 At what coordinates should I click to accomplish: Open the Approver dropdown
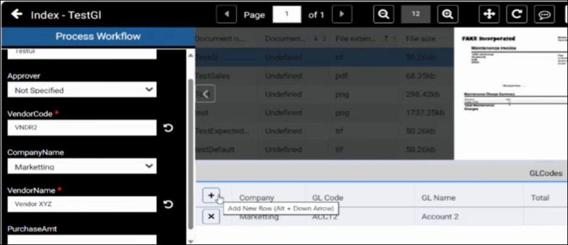click(81, 90)
